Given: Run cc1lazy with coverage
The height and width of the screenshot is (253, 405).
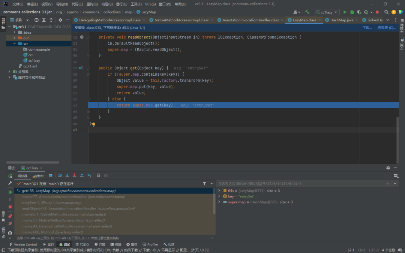Looking at the screenshot, I should point(359,12).
